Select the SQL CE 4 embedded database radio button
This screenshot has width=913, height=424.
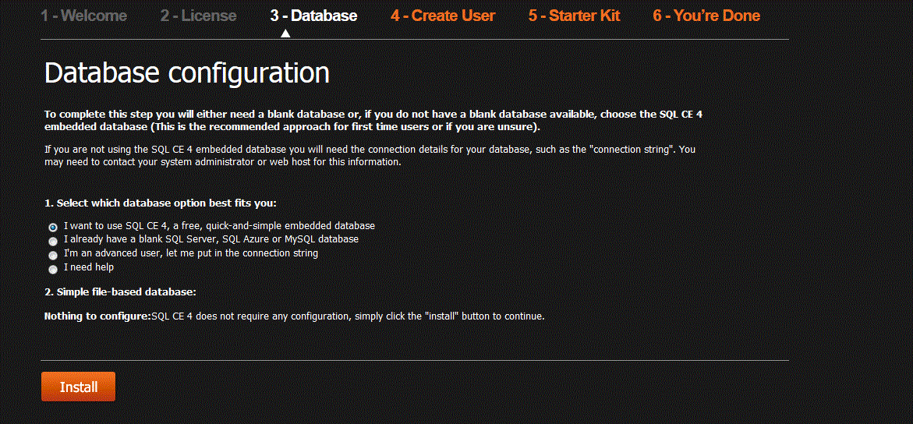tap(53, 227)
